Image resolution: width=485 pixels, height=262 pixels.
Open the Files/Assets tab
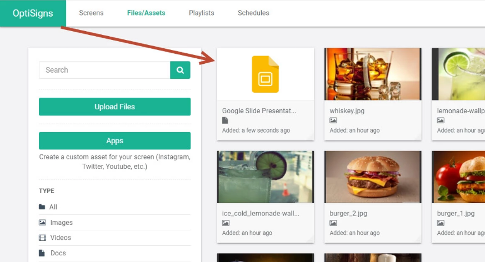146,13
